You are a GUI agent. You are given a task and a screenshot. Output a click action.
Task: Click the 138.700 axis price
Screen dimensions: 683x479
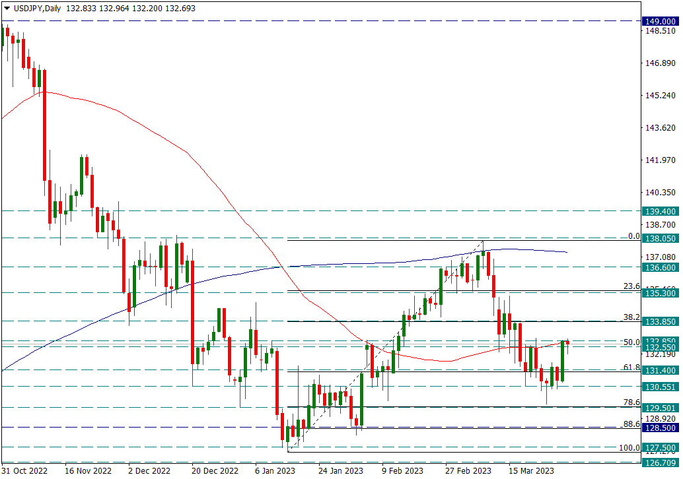661,225
